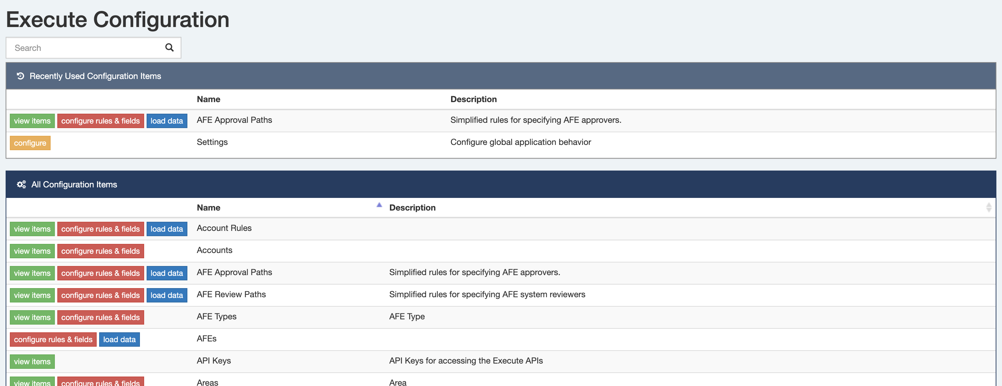Click configure button for Settings
This screenshot has height=386, width=1002.
click(x=30, y=143)
